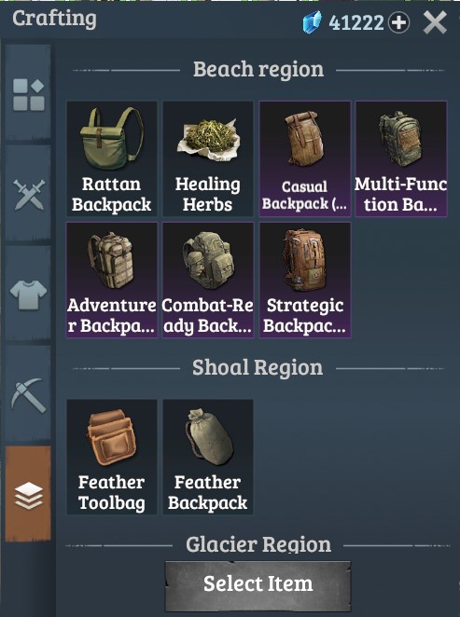Pick the Feather Toolbag item
Image resolution: width=460 pixels, height=617 pixels.
(112, 457)
